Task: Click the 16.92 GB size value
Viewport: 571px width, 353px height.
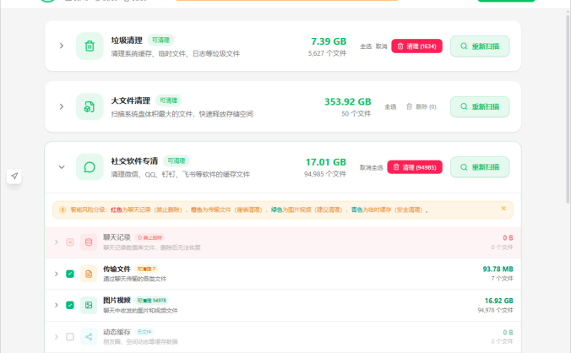Action: (x=498, y=301)
